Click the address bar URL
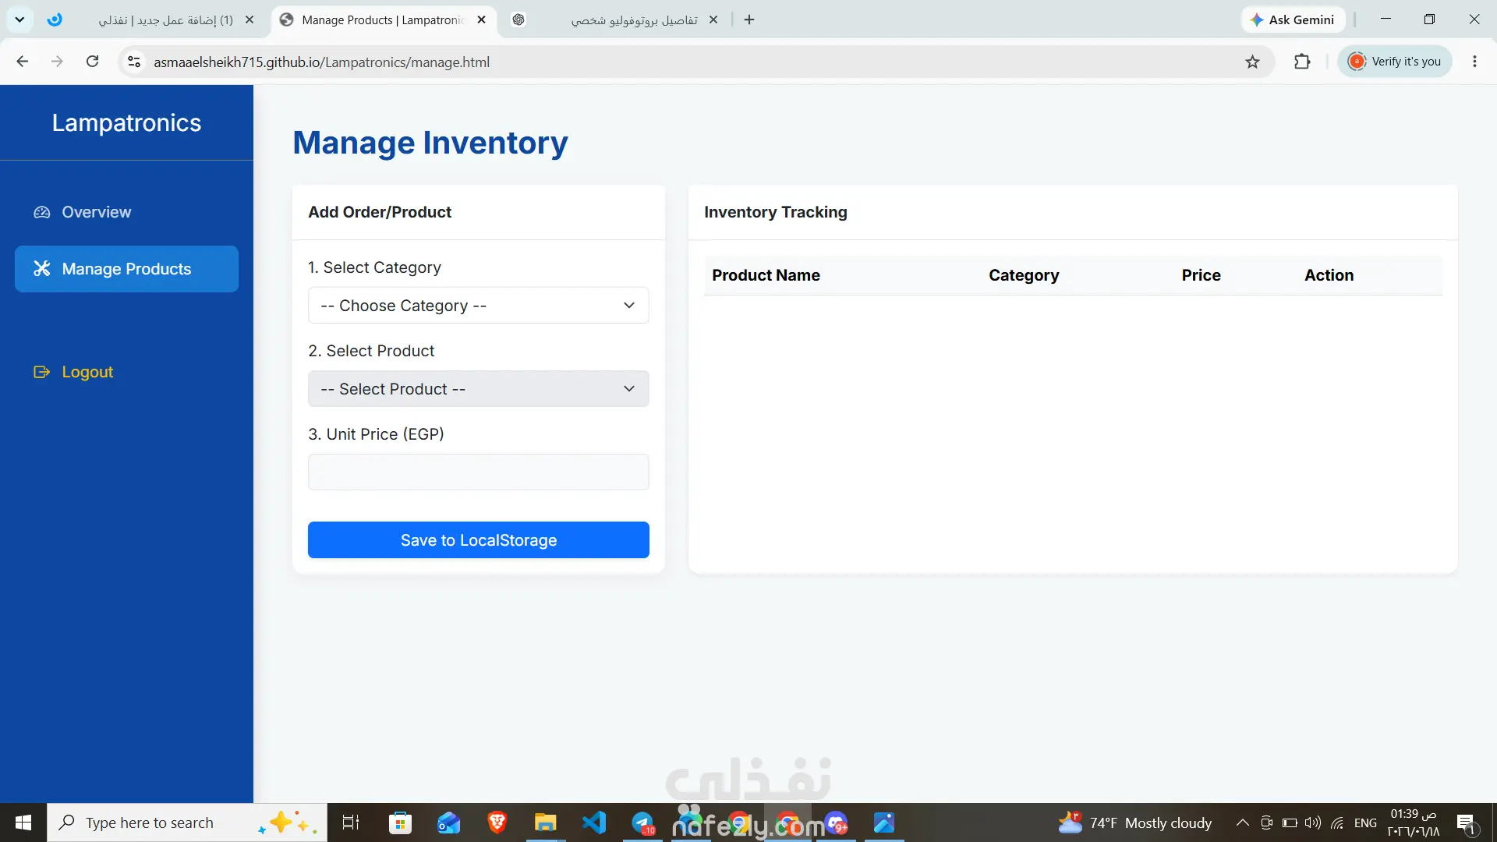The height and width of the screenshot is (842, 1497). tap(321, 62)
